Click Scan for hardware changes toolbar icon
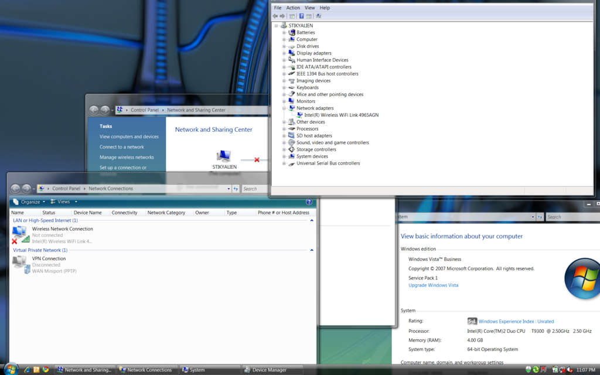This screenshot has height=375, width=600. tap(318, 16)
